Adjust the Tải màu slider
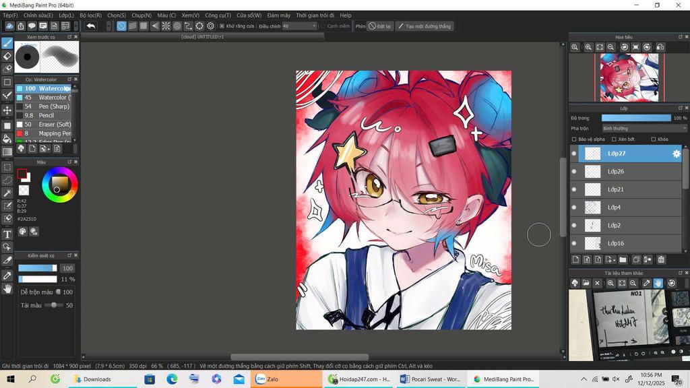Image resolution: width=690 pixels, height=388 pixels. coord(54,305)
